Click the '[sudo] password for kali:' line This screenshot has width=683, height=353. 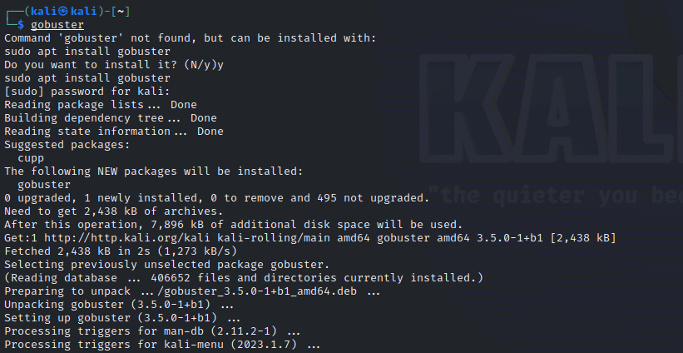click(x=87, y=92)
